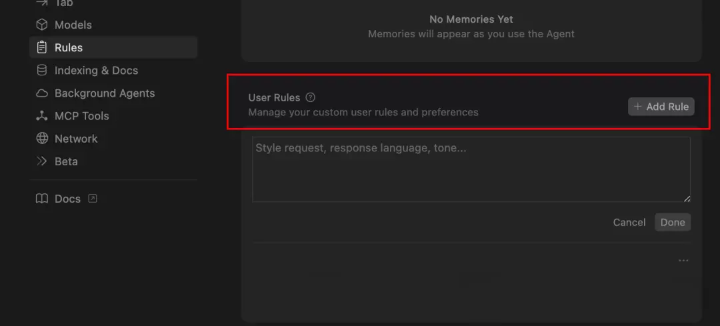Click the text area resize handle
The image size is (720, 326).
click(x=687, y=199)
